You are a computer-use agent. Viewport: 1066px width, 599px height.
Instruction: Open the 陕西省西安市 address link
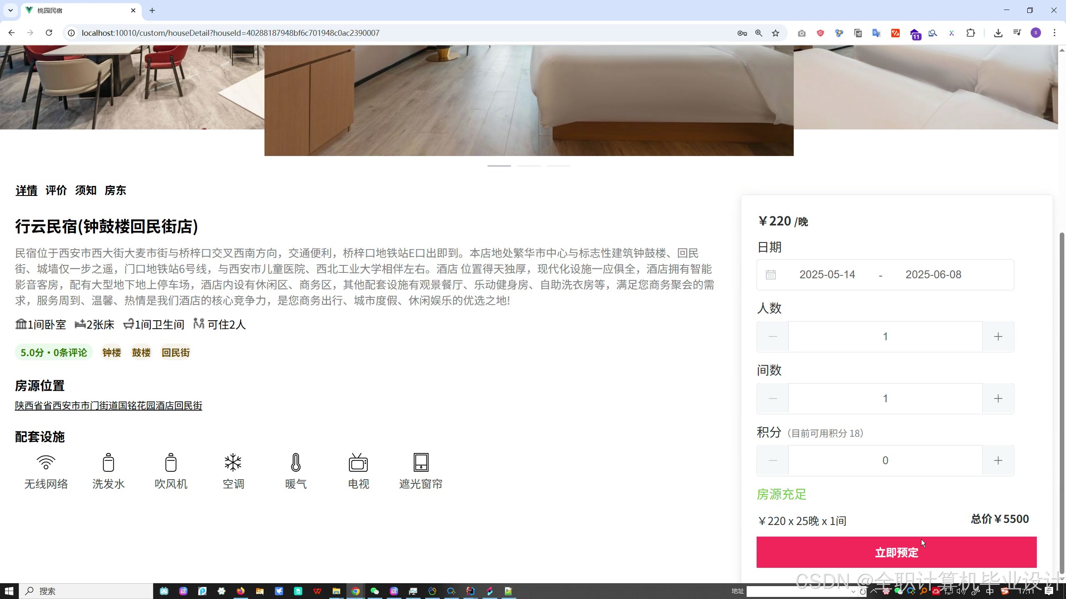pyautogui.click(x=108, y=406)
